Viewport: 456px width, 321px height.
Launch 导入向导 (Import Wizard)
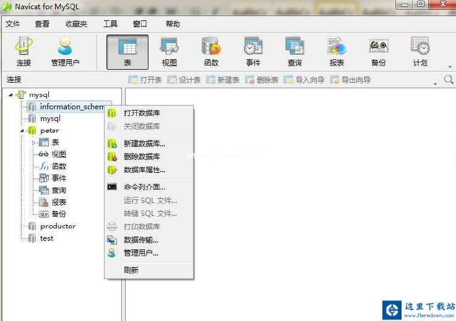click(304, 80)
